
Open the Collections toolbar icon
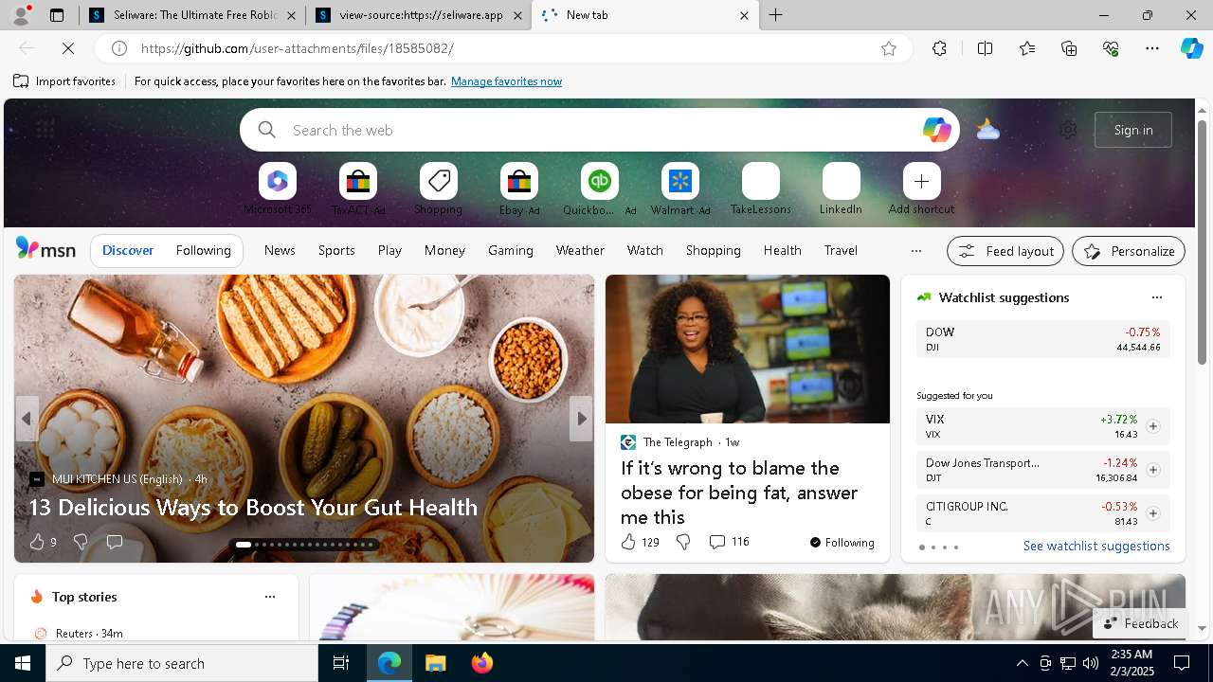1069,48
